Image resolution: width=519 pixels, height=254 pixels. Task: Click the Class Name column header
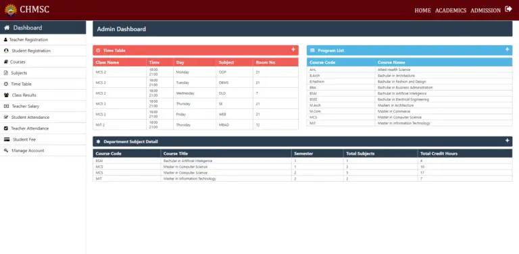[x=120, y=62]
